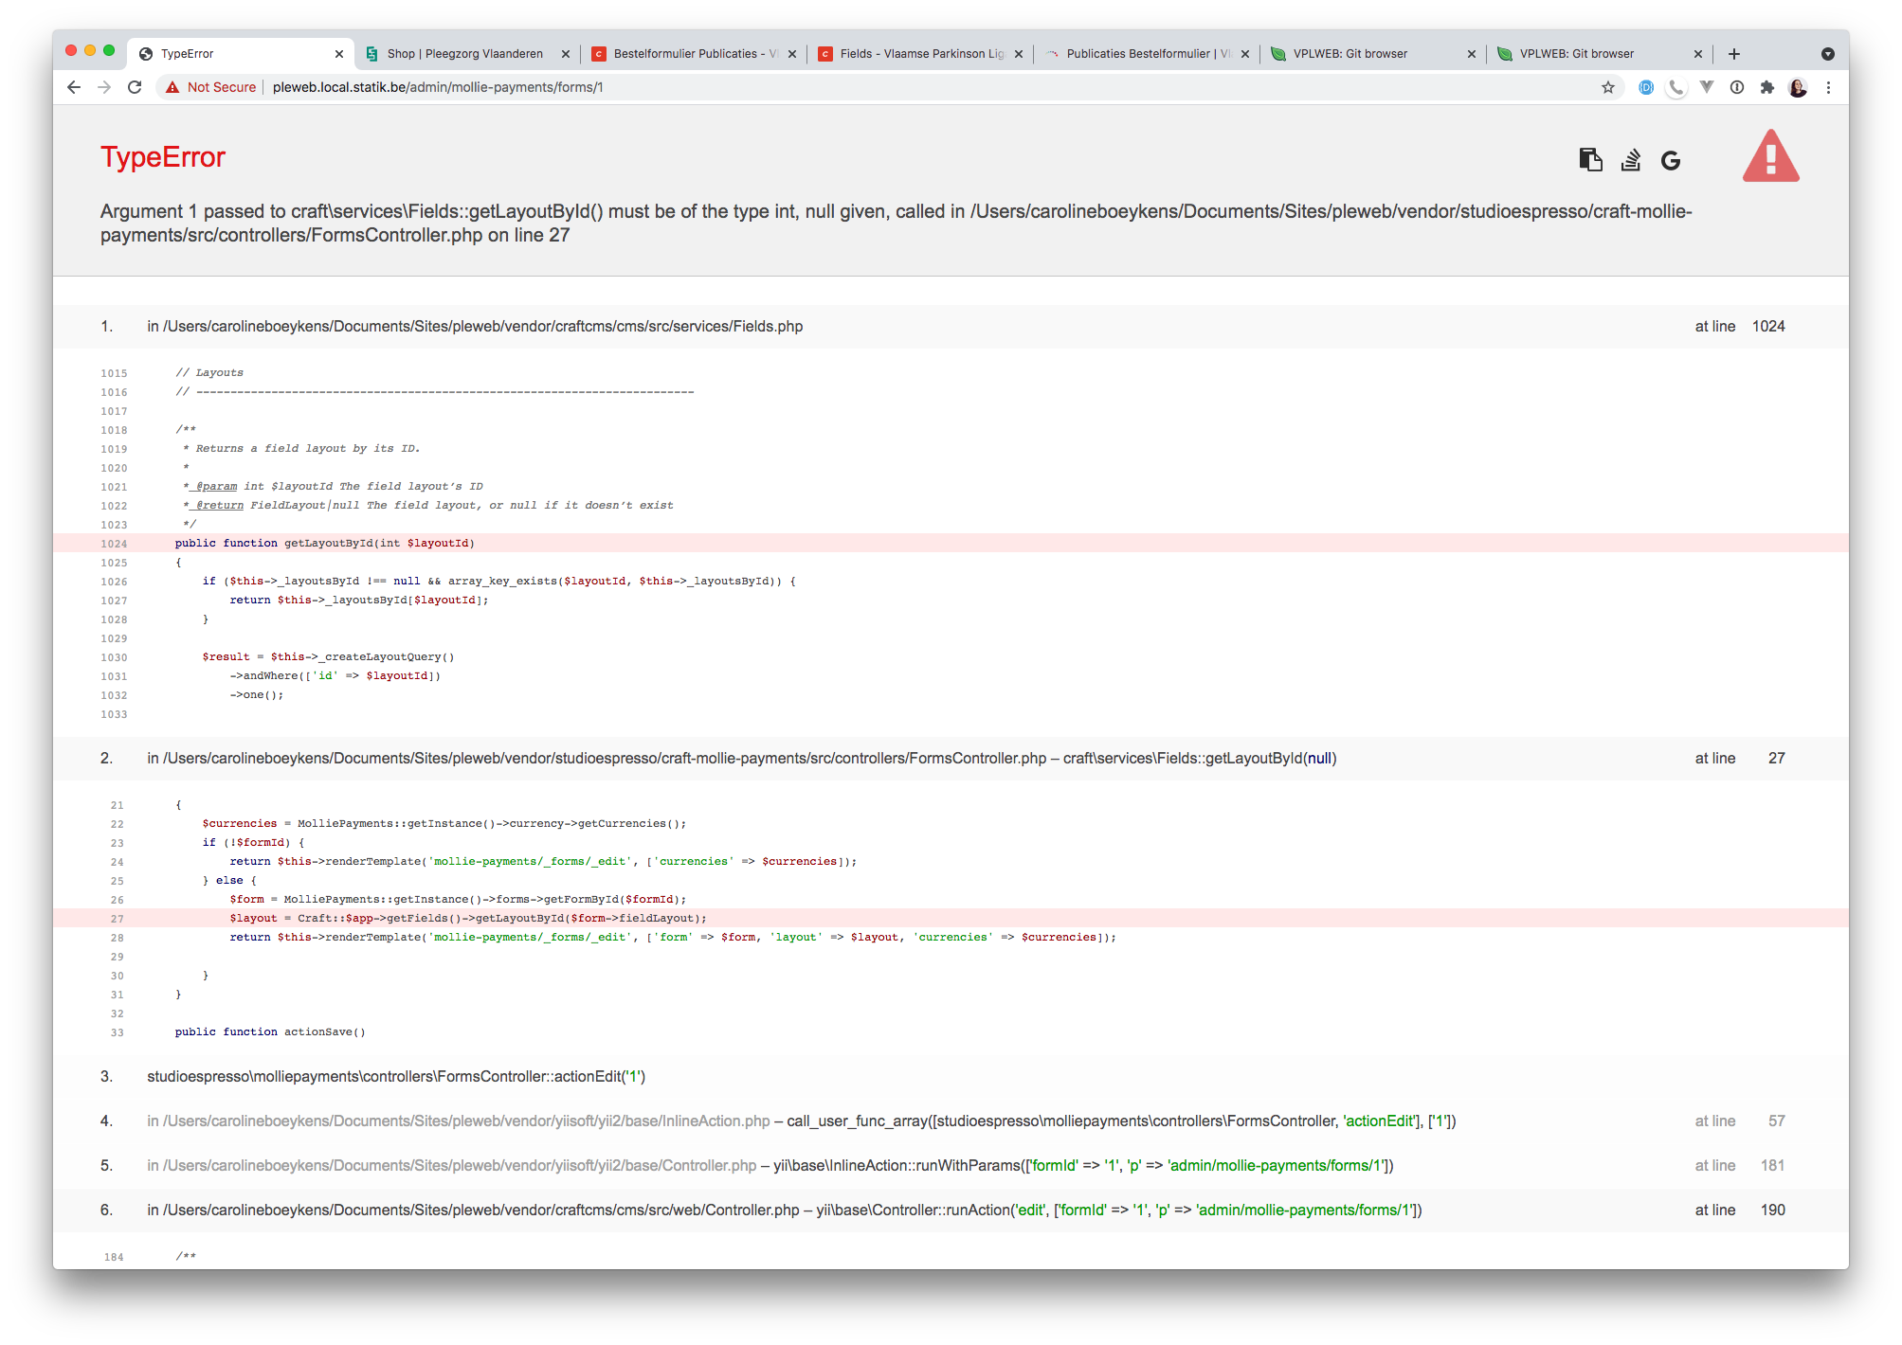The width and height of the screenshot is (1902, 1345).
Task: Open the Vue devtools extension icon
Action: 1706,86
